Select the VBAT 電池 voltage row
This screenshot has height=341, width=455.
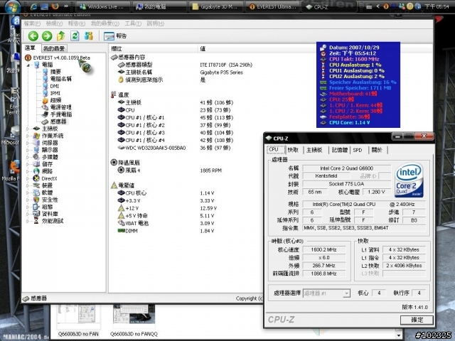click(x=166, y=223)
